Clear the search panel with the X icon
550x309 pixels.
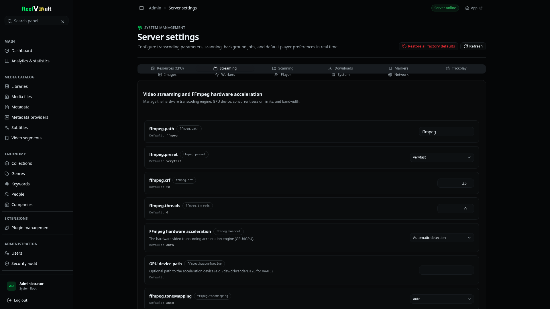[63, 22]
